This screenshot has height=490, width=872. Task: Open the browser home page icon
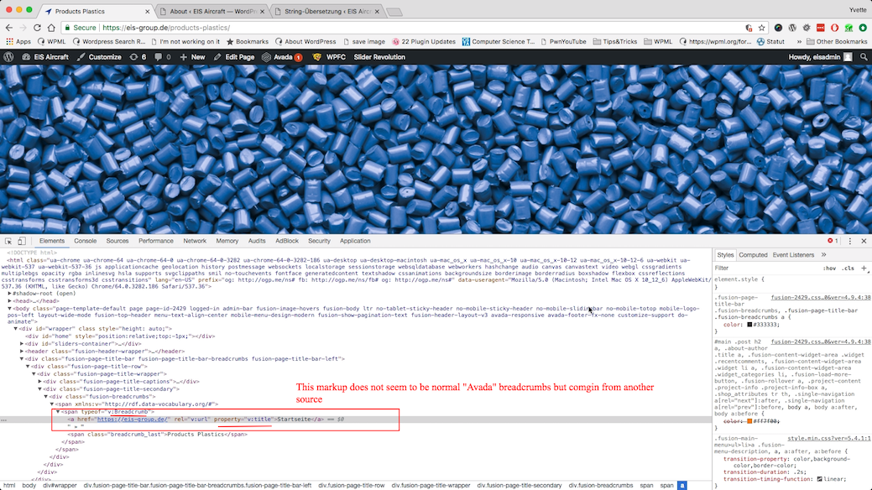pyautogui.click(x=51, y=27)
